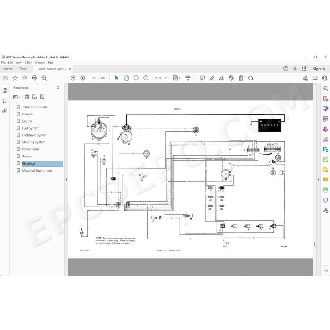Go to next page arrow

[82, 78]
